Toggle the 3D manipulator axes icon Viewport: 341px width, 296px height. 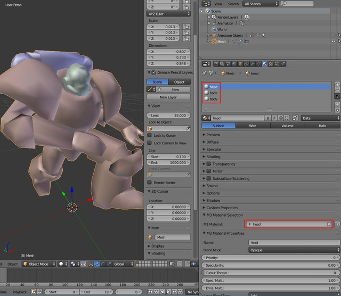pos(91,264)
